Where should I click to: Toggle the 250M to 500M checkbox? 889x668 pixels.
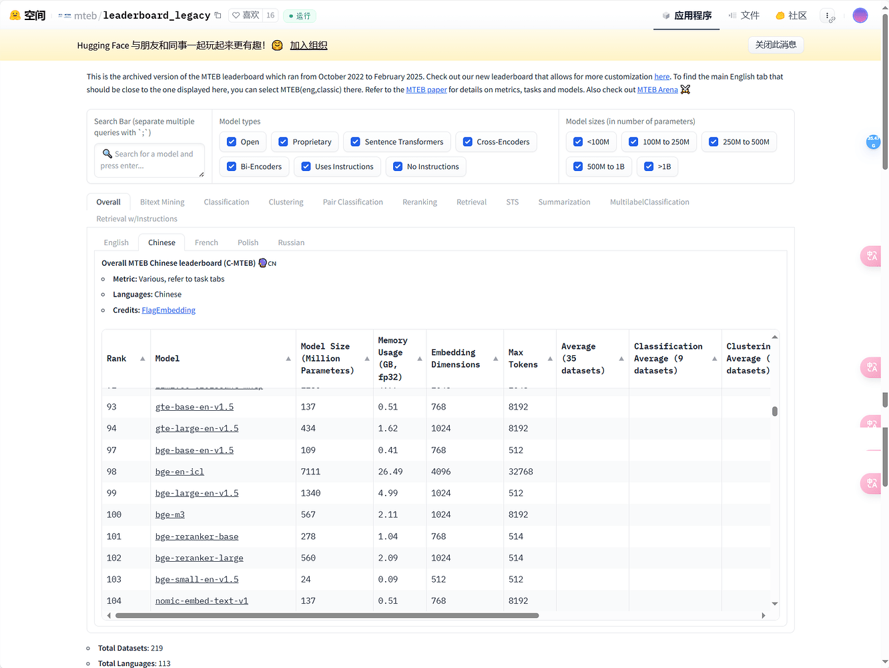pos(713,142)
